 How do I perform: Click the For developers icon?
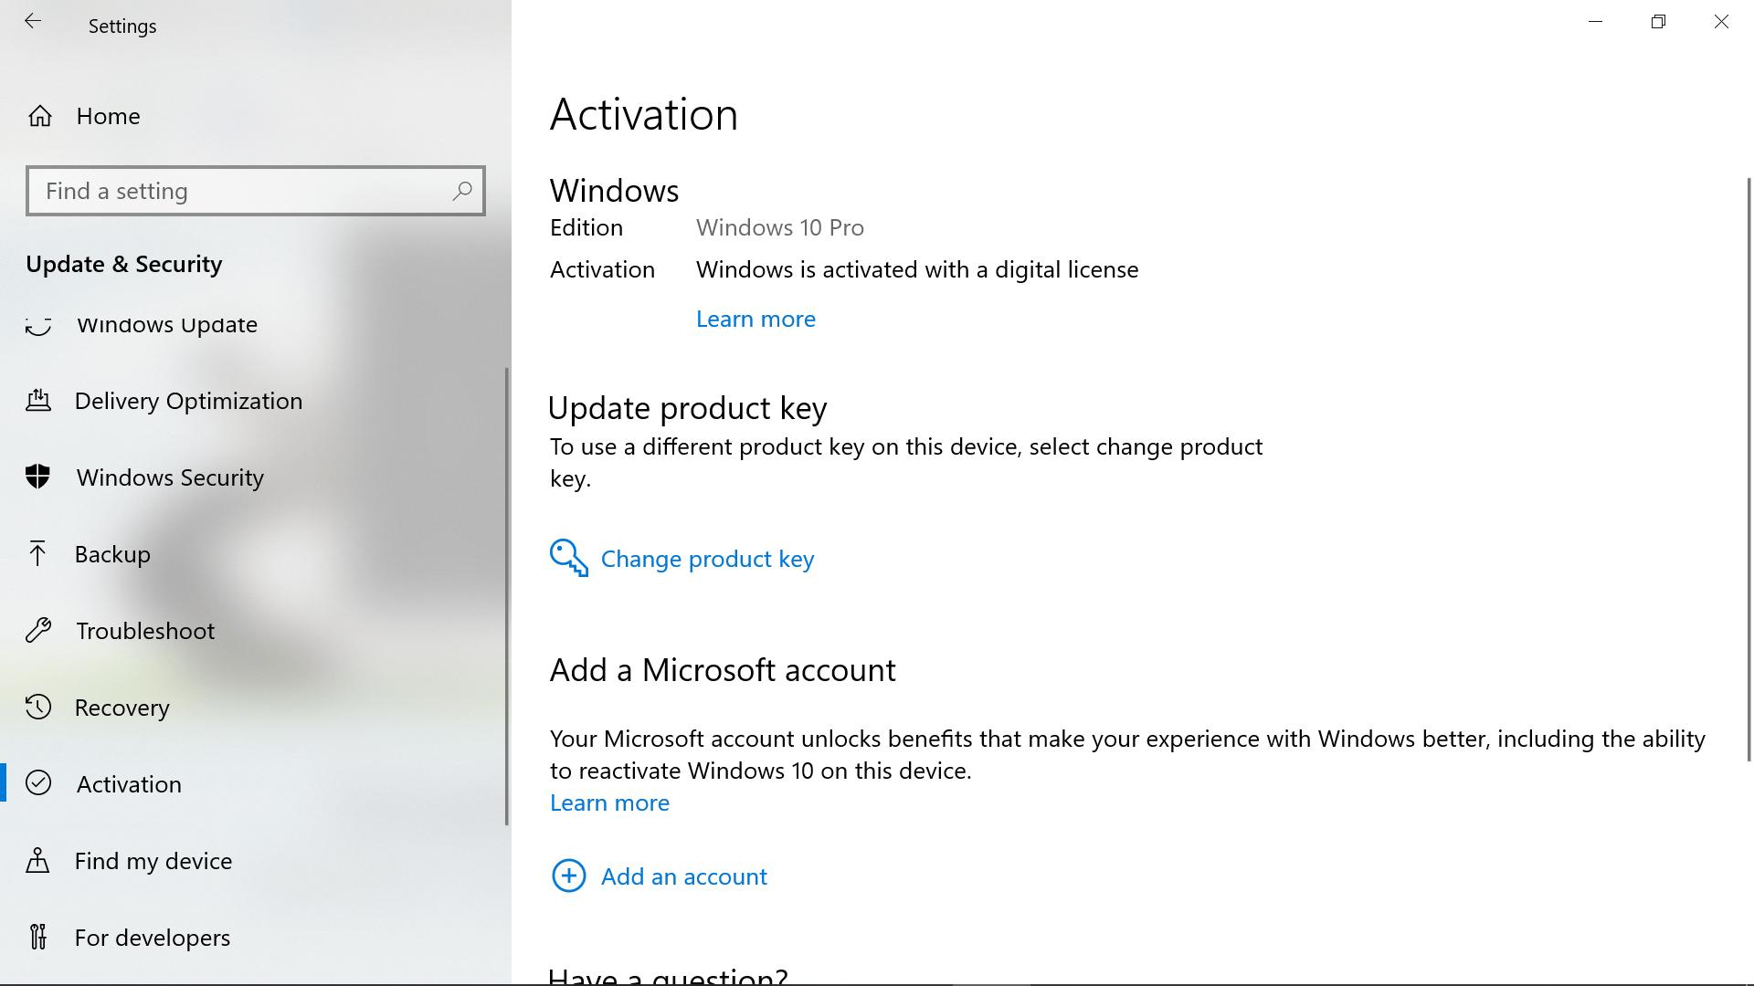37,937
